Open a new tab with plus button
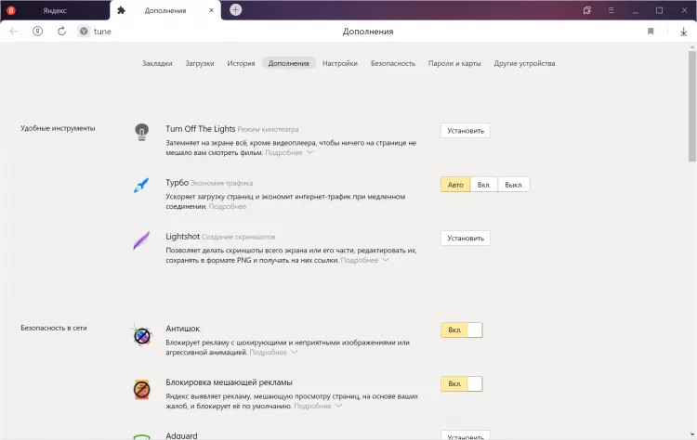This screenshot has height=440, width=697. point(236,10)
